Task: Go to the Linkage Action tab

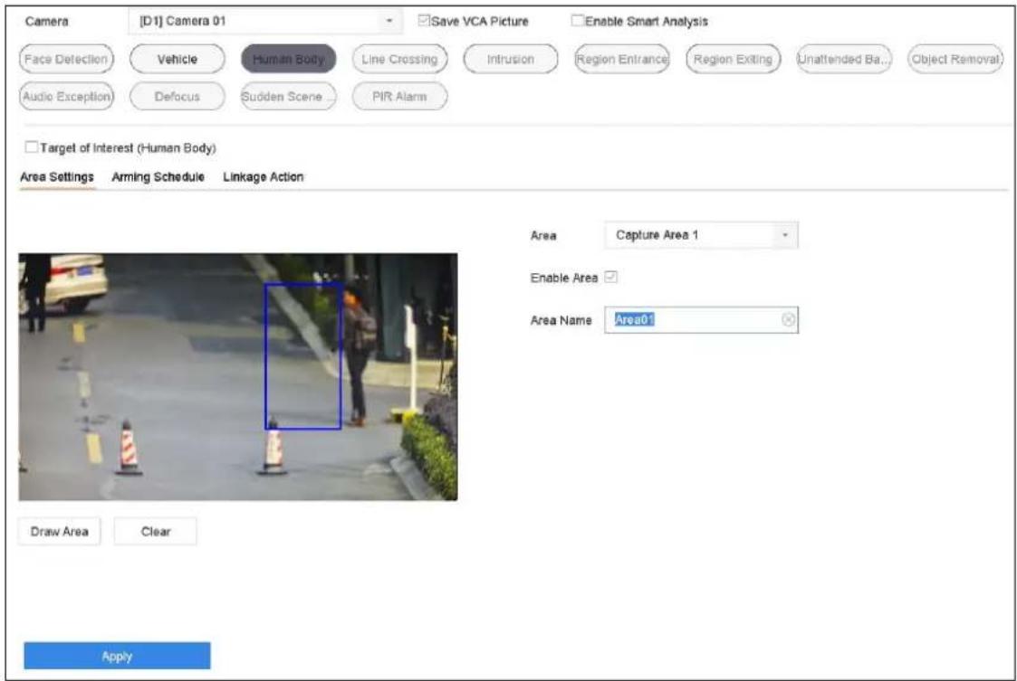Action: (263, 177)
